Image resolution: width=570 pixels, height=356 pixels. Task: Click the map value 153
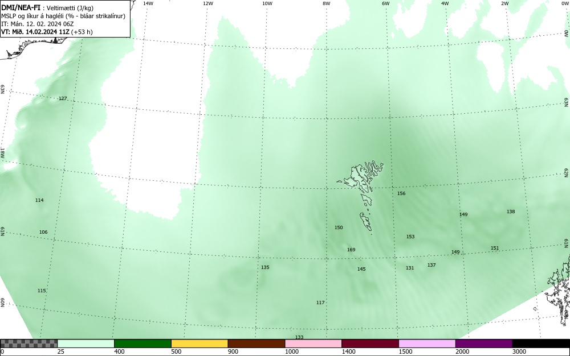click(x=410, y=237)
